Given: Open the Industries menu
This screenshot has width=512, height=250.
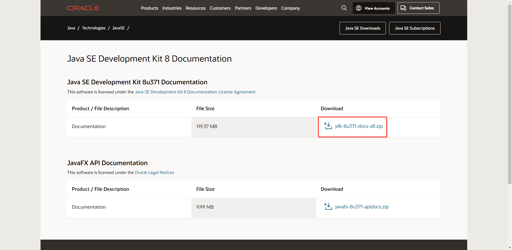Looking at the screenshot, I should (172, 8).
